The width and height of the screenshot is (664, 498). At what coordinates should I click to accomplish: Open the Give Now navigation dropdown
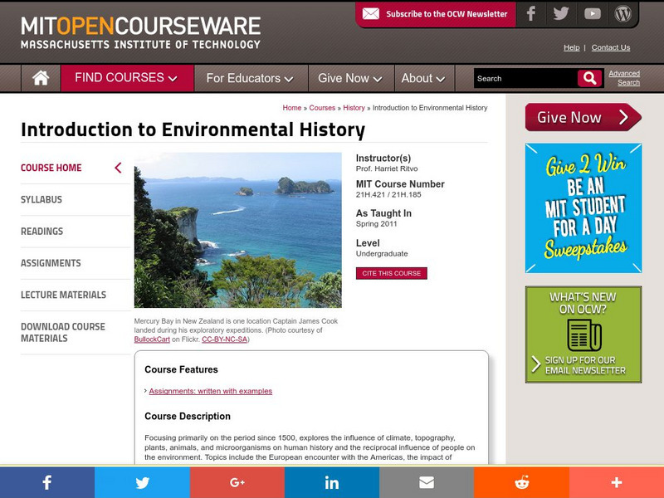tap(349, 78)
